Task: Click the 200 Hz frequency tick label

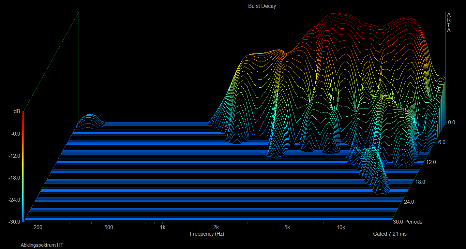Action: tap(38, 227)
